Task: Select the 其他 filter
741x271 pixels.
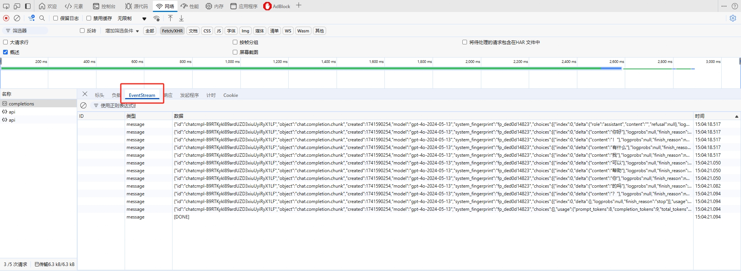Action: coord(320,31)
